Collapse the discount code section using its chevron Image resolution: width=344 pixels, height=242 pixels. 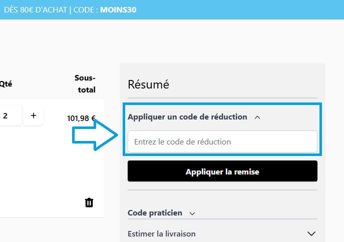[x=257, y=117]
